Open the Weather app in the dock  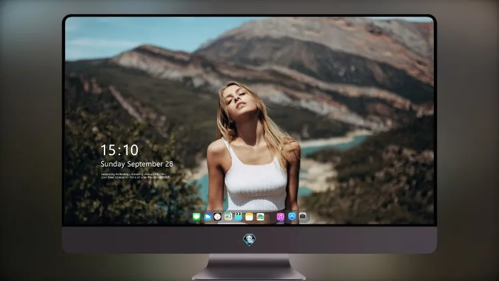pyautogui.click(x=208, y=217)
